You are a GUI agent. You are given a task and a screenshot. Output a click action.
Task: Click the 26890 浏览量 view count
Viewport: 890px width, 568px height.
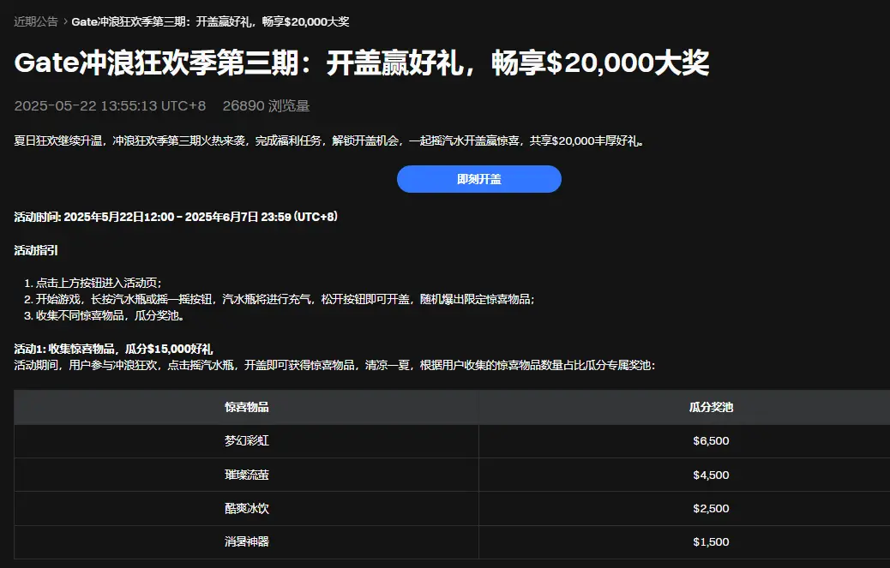click(x=266, y=106)
